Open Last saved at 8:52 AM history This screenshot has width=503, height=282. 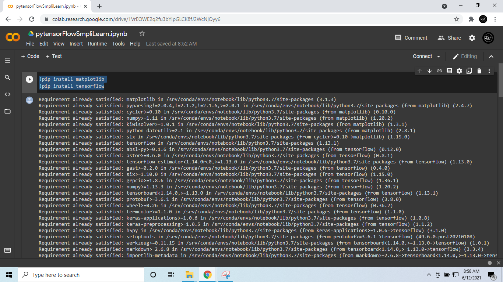coord(171,44)
